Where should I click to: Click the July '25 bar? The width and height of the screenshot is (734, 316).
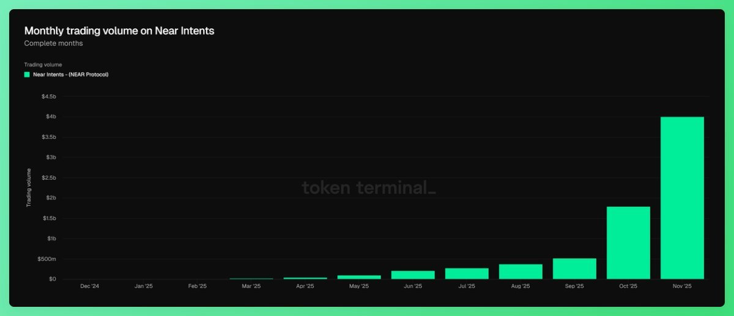467,273
